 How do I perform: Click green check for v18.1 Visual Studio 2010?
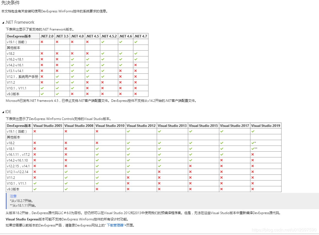pos(97,149)
